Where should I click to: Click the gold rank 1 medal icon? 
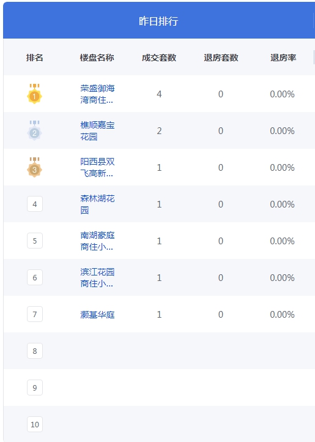tap(34, 94)
